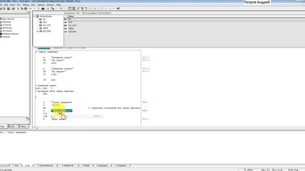Select Multiple instances in the elements list
The image size is (305, 171).
[10, 34]
